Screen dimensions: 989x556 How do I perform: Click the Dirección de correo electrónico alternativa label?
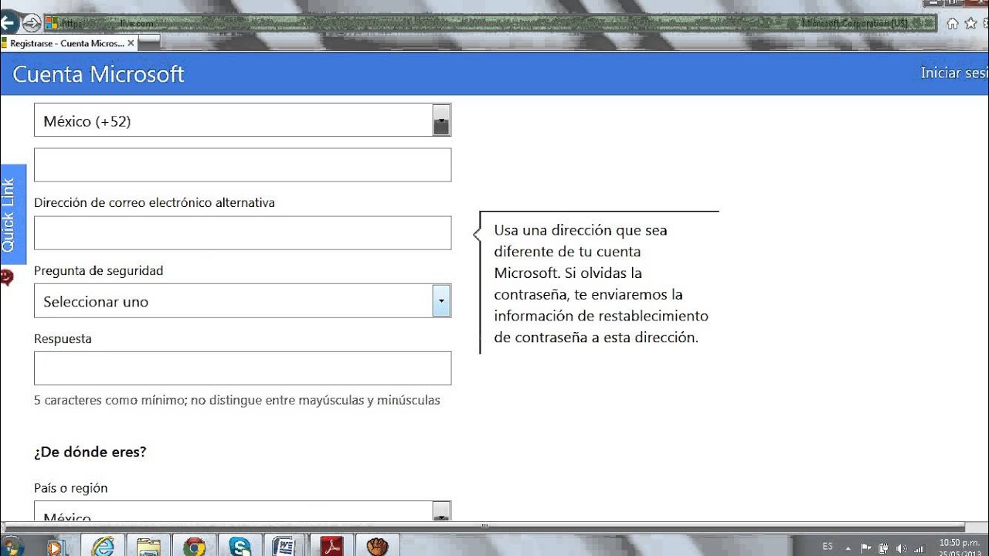coord(155,203)
